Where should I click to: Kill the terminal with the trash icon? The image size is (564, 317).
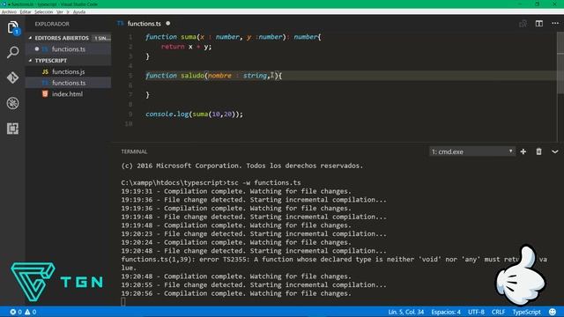pyautogui.click(x=538, y=151)
